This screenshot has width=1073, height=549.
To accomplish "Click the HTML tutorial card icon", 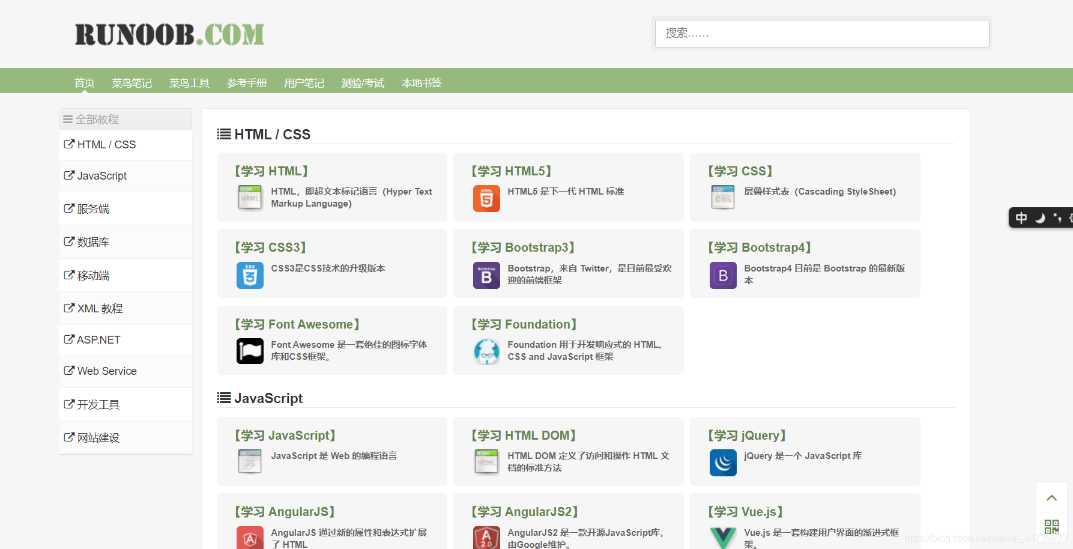I will (250, 198).
